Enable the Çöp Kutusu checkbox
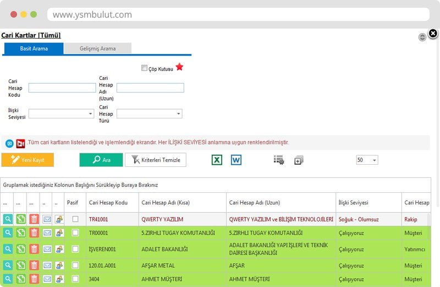This screenshot has width=440, height=287. (x=144, y=68)
